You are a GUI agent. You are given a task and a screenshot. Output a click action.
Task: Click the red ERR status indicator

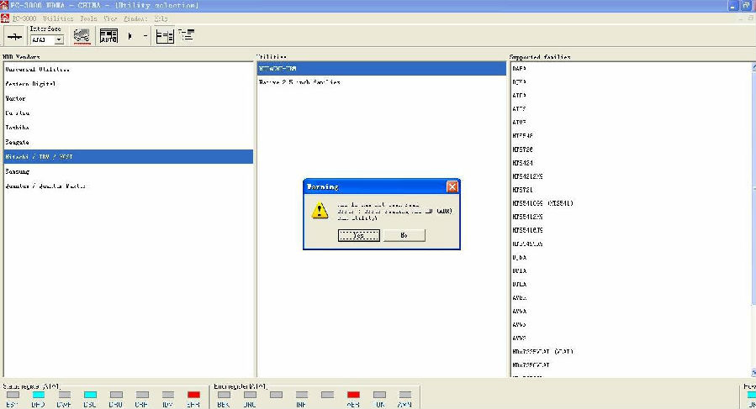(193, 395)
